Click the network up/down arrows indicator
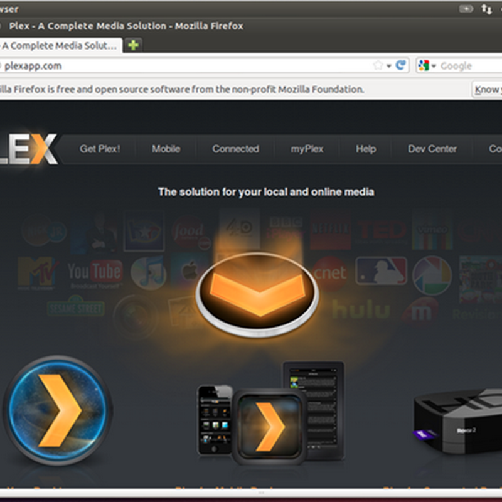The height and width of the screenshot is (502, 502). (486, 9)
